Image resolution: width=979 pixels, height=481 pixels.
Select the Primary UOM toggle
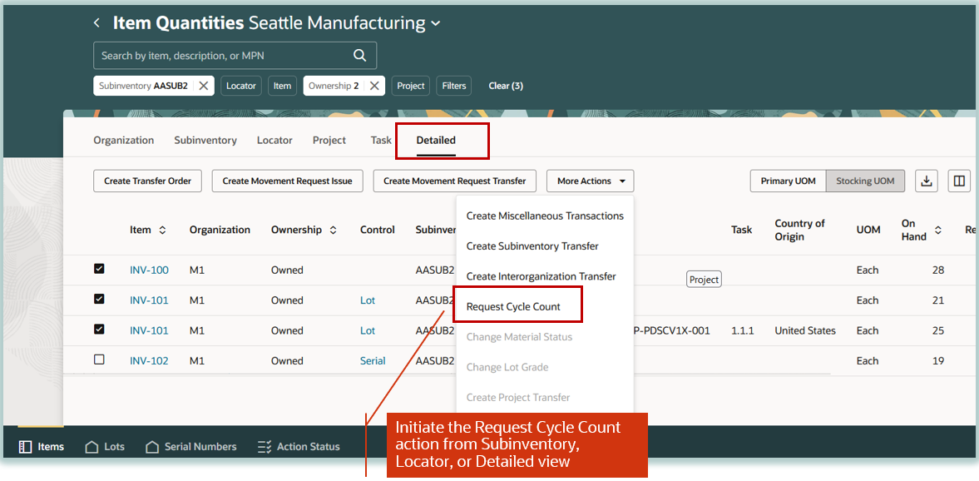pos(788,181)
